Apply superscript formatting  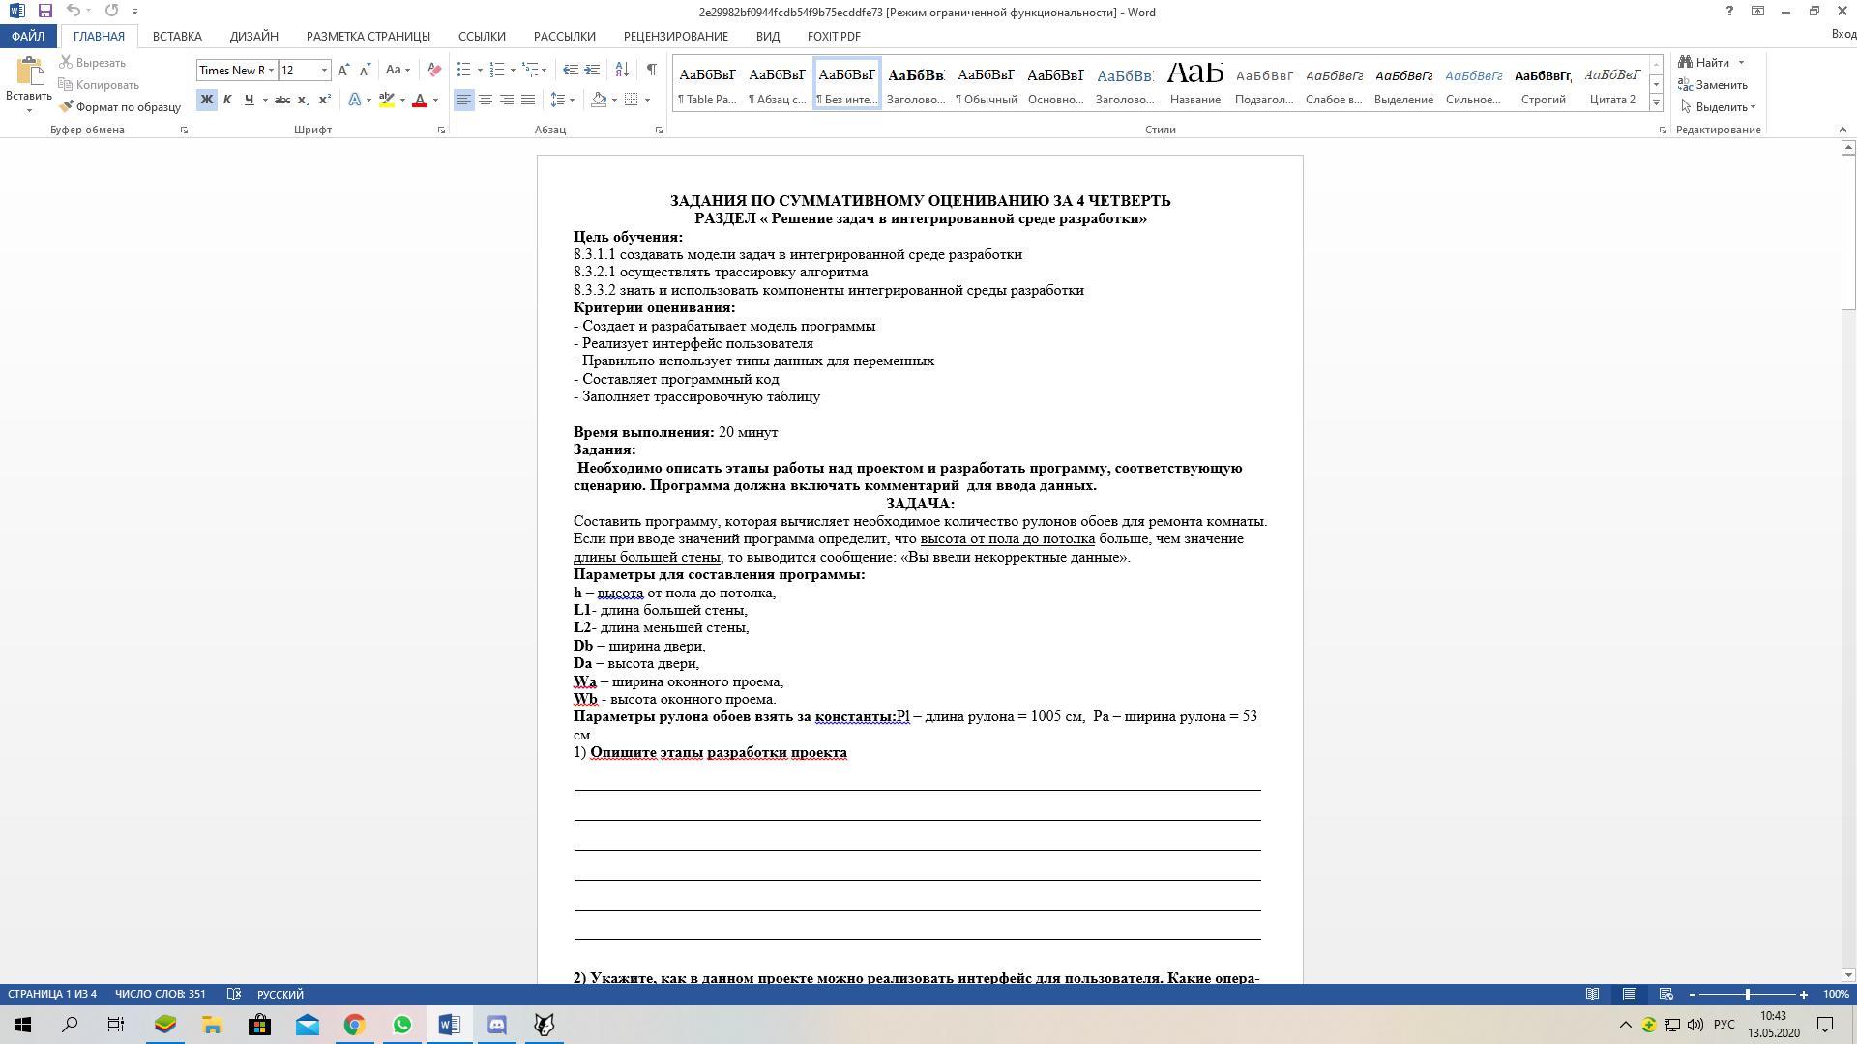(325, 100)
